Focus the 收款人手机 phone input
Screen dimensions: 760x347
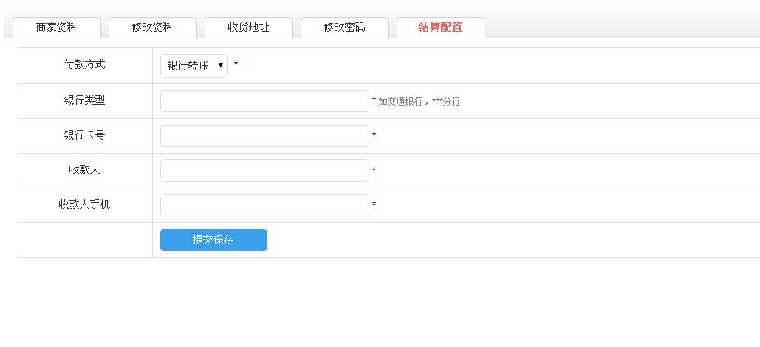click(x=264, y=205)
